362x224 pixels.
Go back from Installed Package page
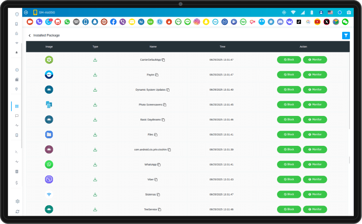(30, 35)
